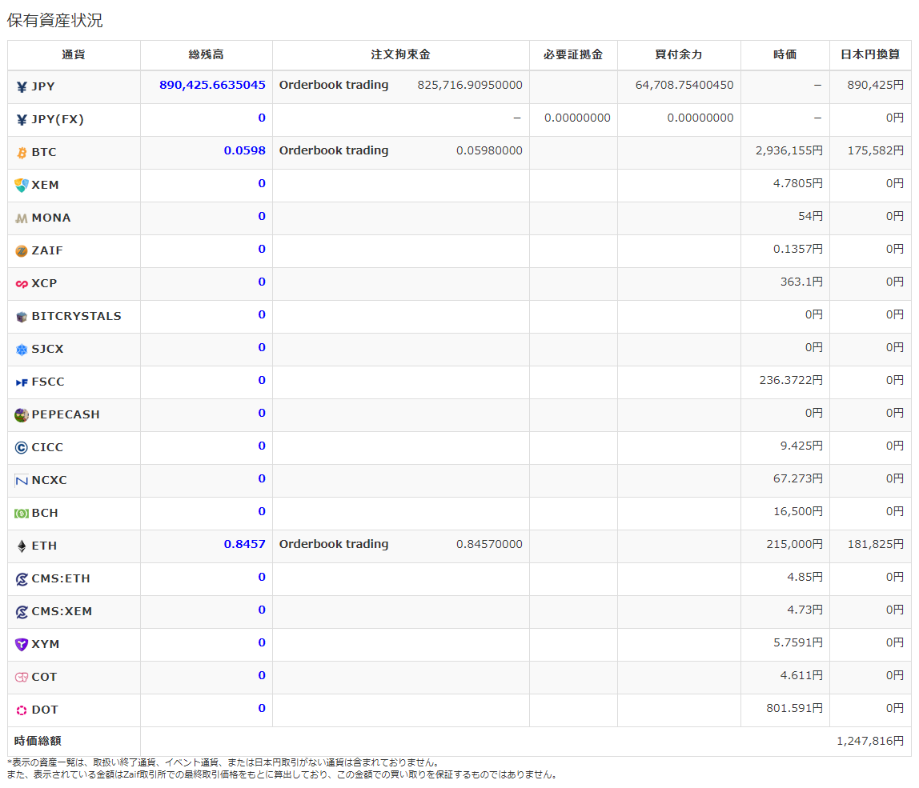Viewport: 919px width, 788px height.
Task: Click the 時価 column header
Action: click(x=785, y=55)
